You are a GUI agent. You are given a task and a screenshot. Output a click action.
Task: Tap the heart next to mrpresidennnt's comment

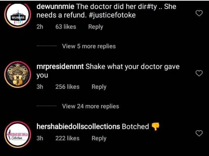pyautogui.click(x=199, y=73)
